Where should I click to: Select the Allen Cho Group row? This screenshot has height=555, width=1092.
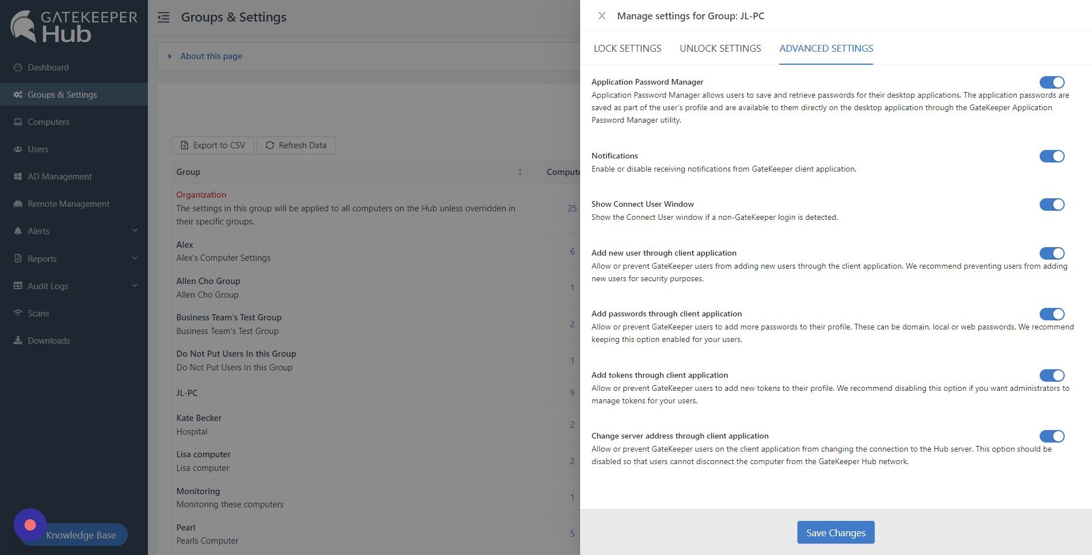pos(375,287)
